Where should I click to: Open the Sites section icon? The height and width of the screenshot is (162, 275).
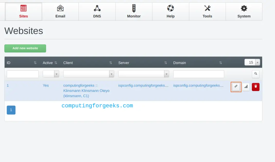point(23,8)
